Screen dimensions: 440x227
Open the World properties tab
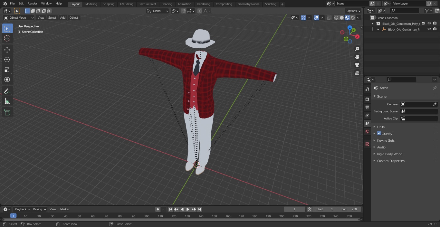click(367, 131)
